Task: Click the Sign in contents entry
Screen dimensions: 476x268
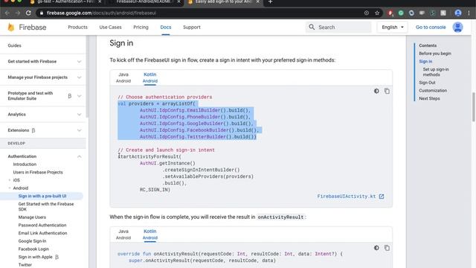Action: (425, 61)
